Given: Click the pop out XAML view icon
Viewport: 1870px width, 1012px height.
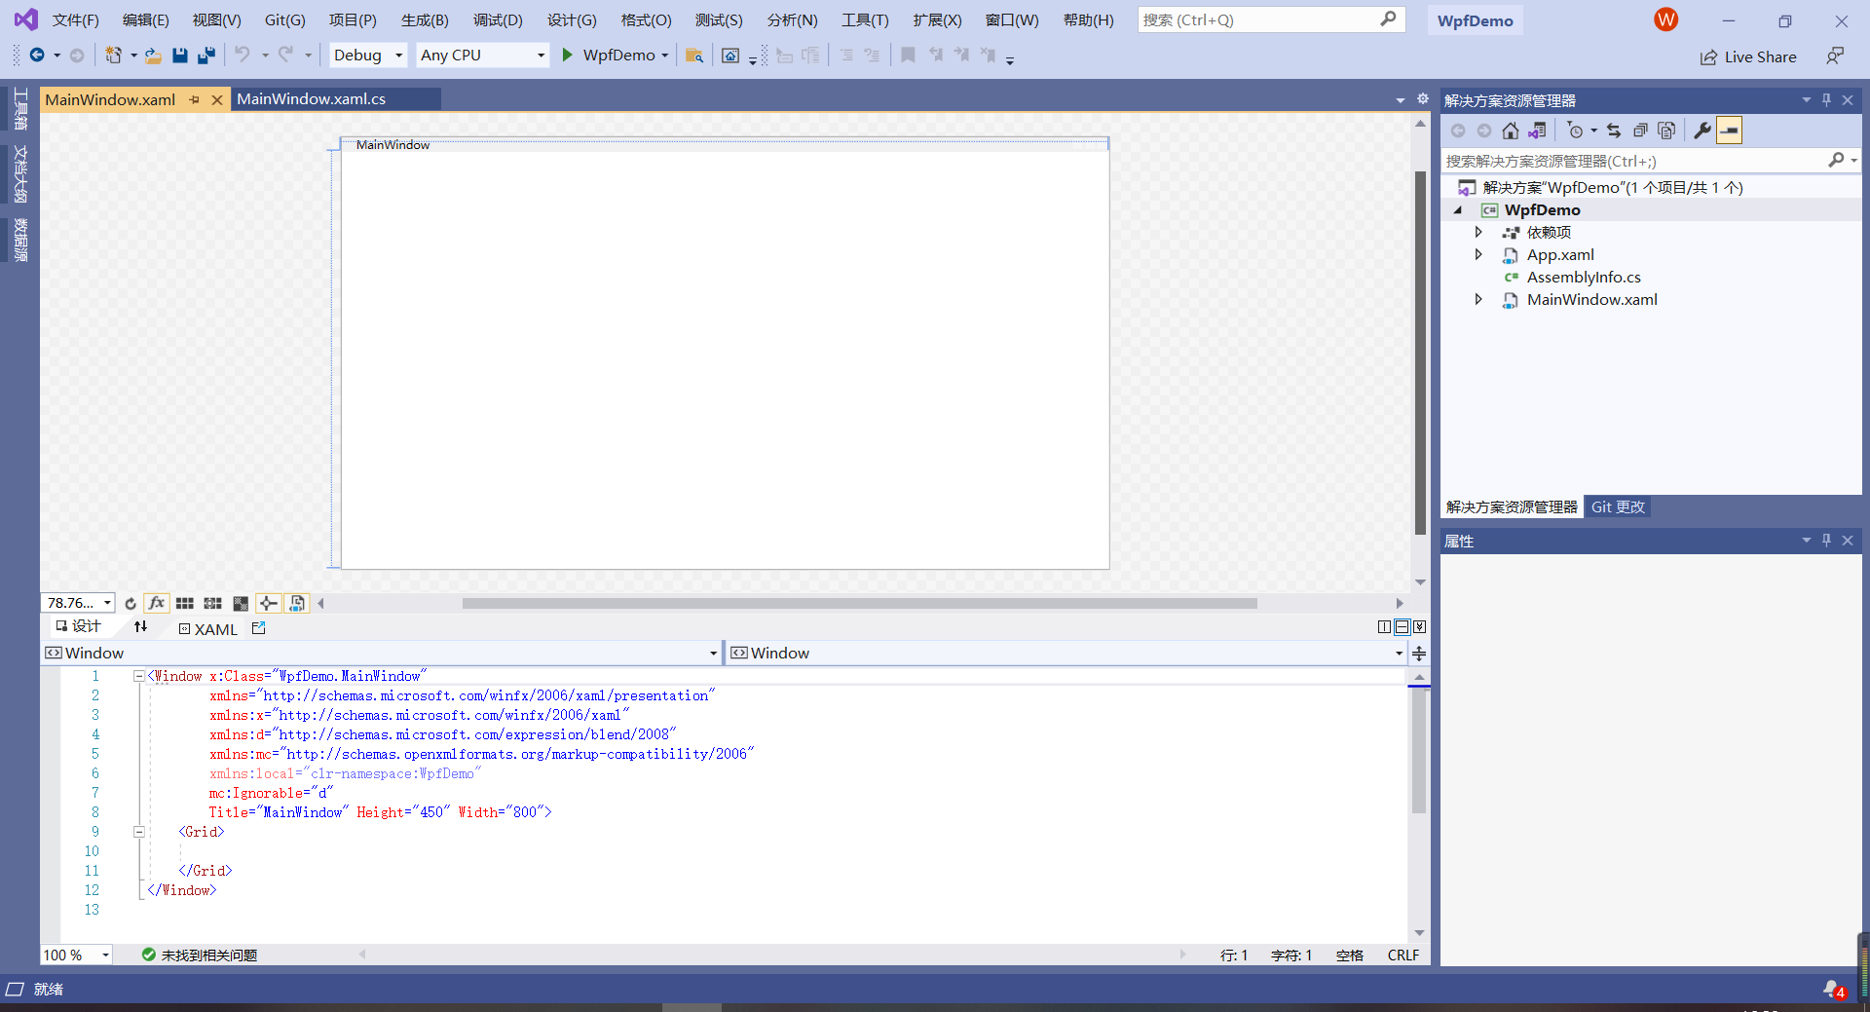Looking at the screenshot, I should 258,628.
